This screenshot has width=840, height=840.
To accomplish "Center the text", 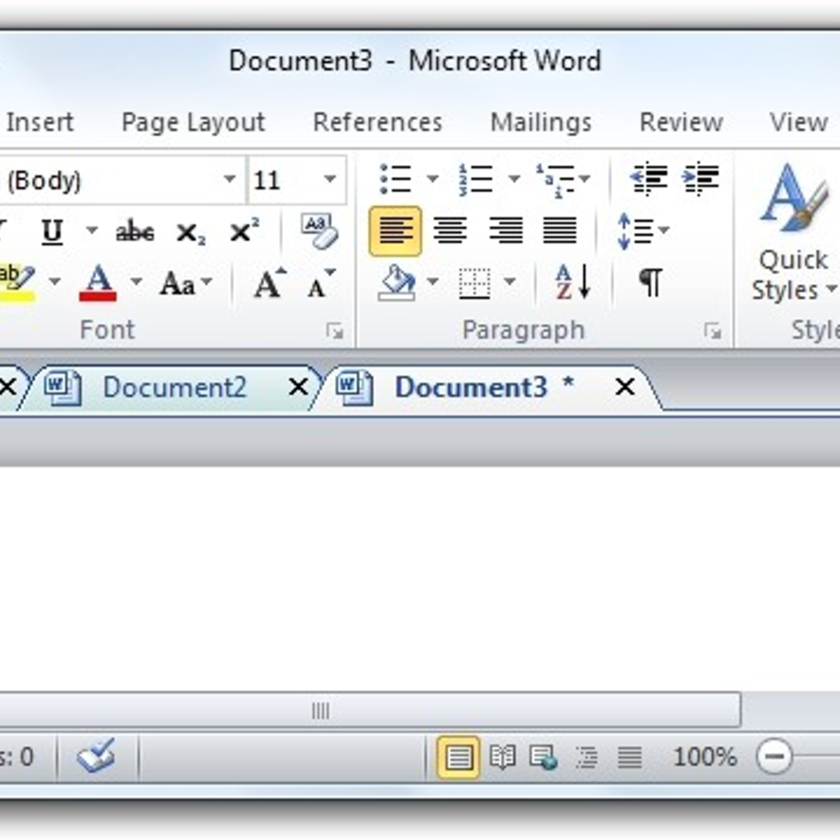I will (450, 231).
